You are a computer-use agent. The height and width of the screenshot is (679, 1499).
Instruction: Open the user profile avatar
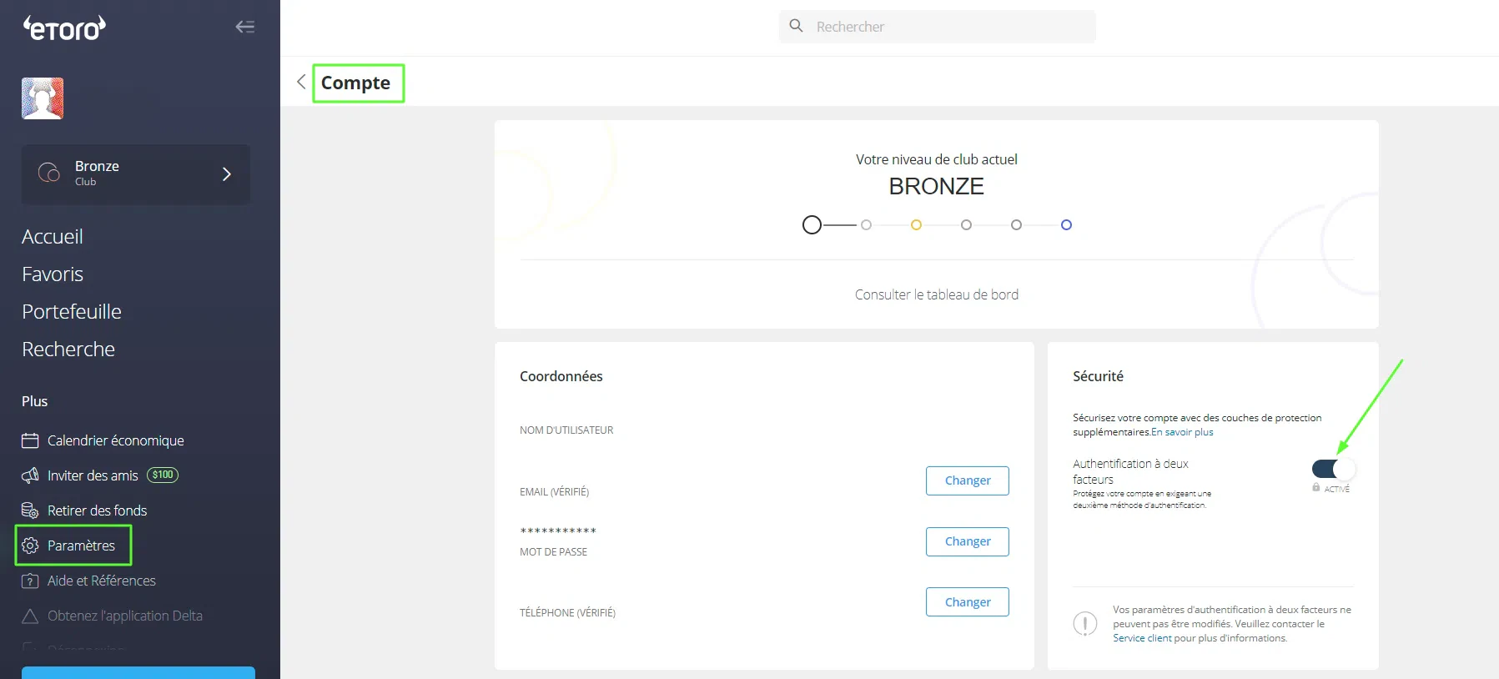click(x=43, y=98)
